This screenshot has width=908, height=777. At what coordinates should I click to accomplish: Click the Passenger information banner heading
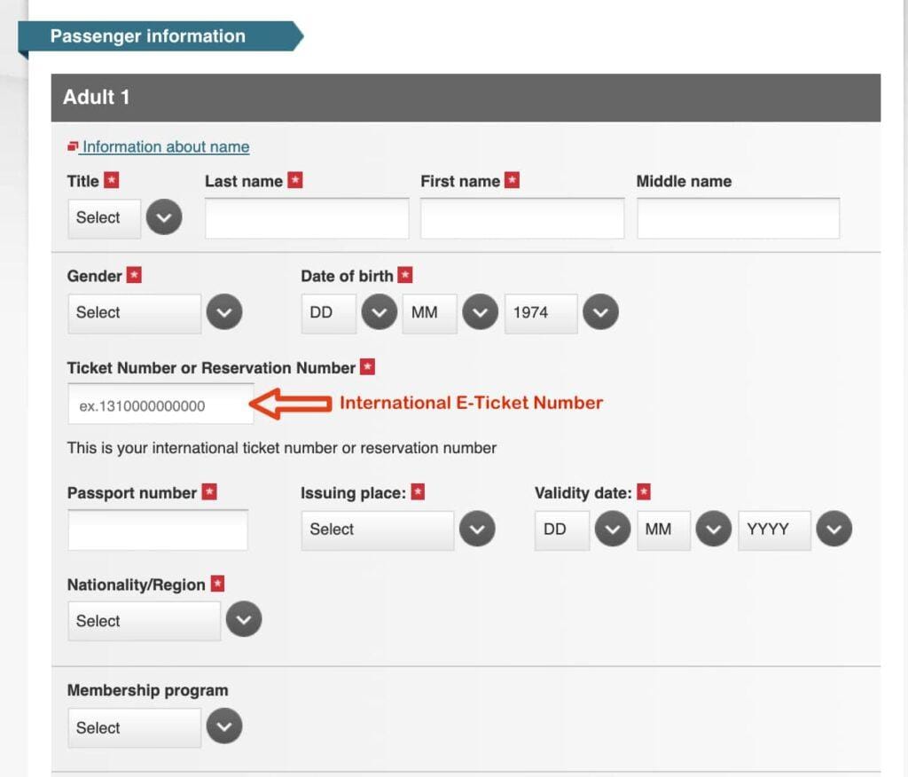[148, 36]
